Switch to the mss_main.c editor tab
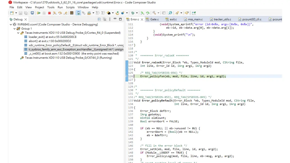 193,19
